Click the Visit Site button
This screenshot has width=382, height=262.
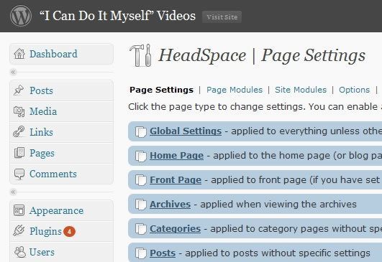click(222, 17)
